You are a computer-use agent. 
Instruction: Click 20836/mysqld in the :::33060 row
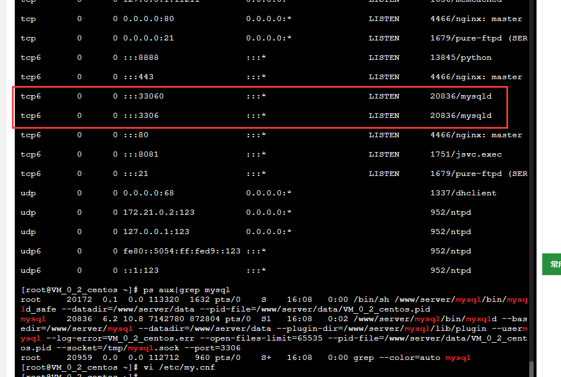[461, 96]
